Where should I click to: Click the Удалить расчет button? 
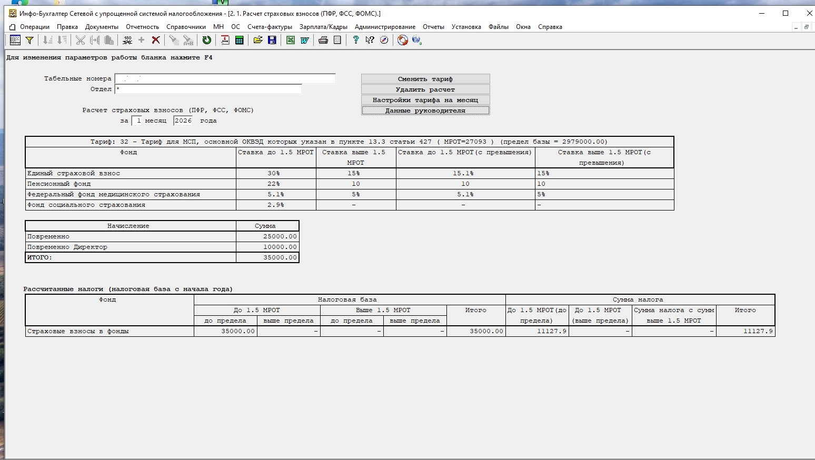tap(425, 89)
